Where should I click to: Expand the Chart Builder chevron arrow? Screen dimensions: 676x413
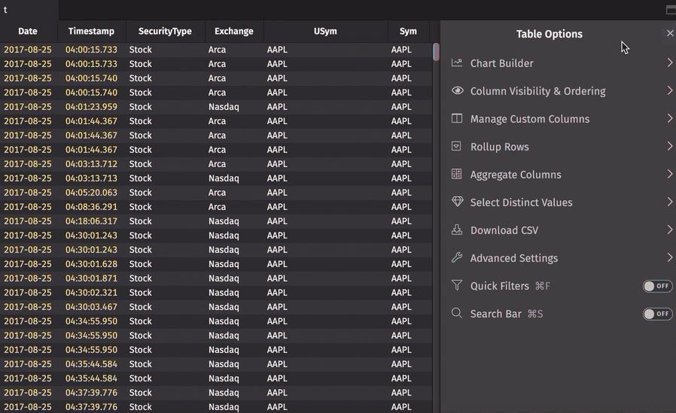[x=669, y=63]
